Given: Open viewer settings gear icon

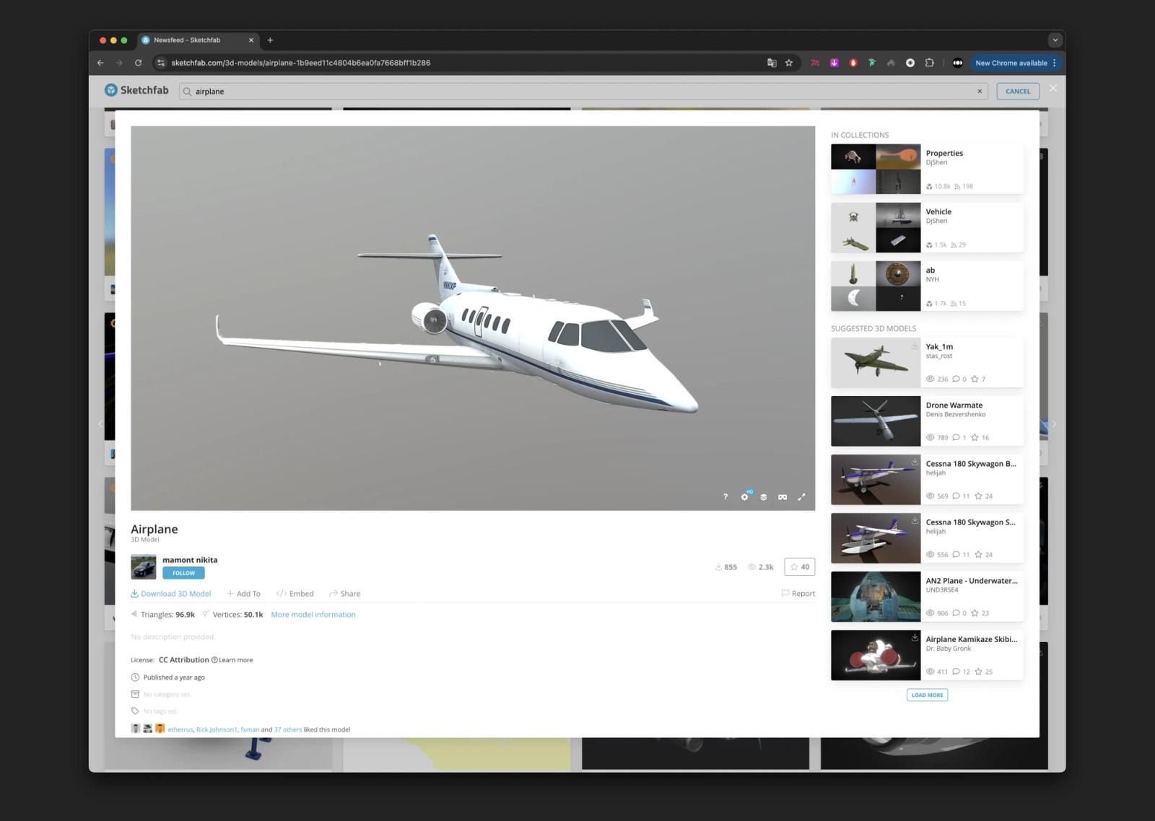Looking at the screenshot, I should coord(744,497).
